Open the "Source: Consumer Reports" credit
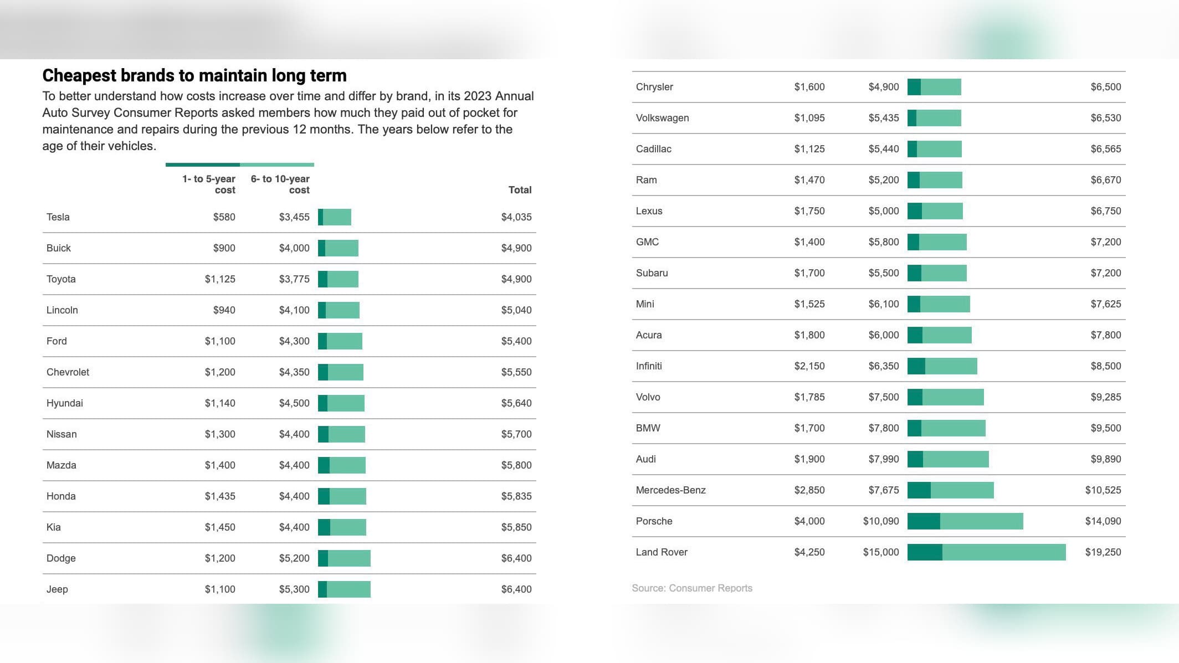Viewport: 1179px width, 663px height. (692, 588)
